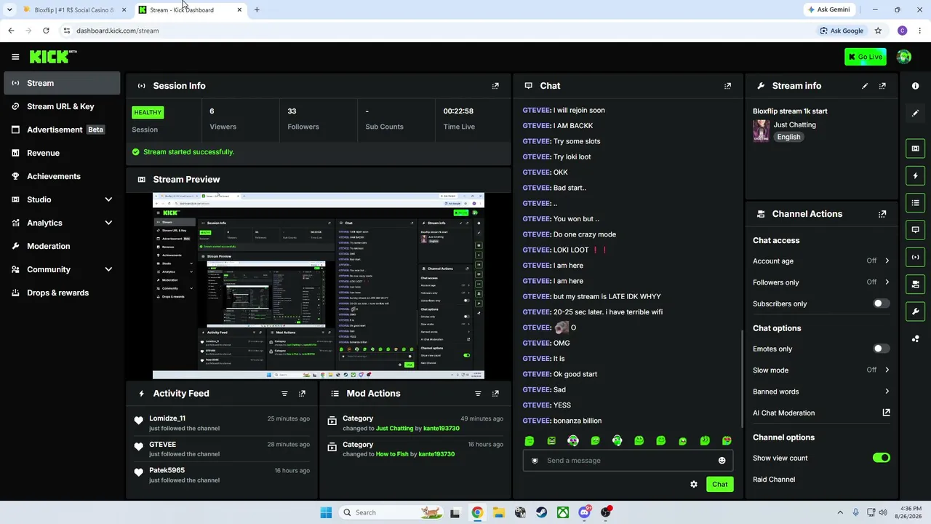Open the Xbox app from the taskbar

coord(563,512)
